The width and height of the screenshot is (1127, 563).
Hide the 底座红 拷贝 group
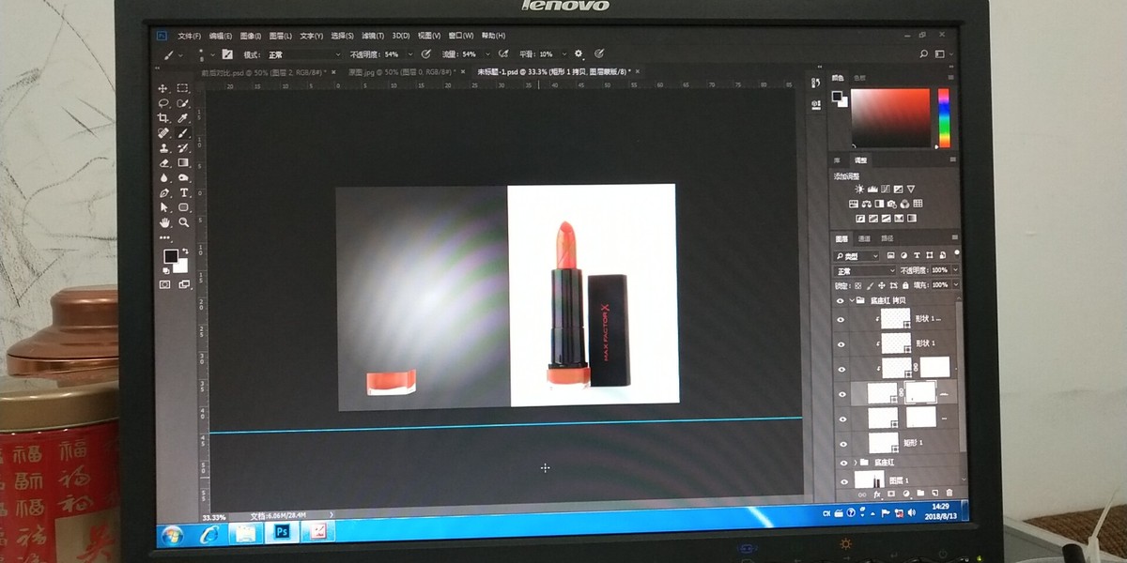coord(841,301)
